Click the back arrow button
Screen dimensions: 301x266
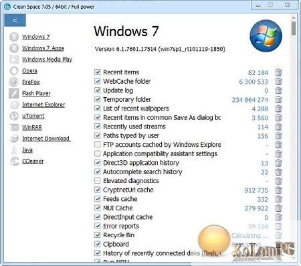tap(15, 21)
